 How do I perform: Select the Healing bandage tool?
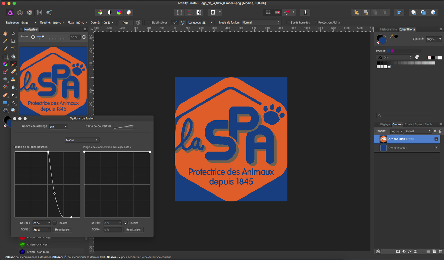(x=5, y=95)
